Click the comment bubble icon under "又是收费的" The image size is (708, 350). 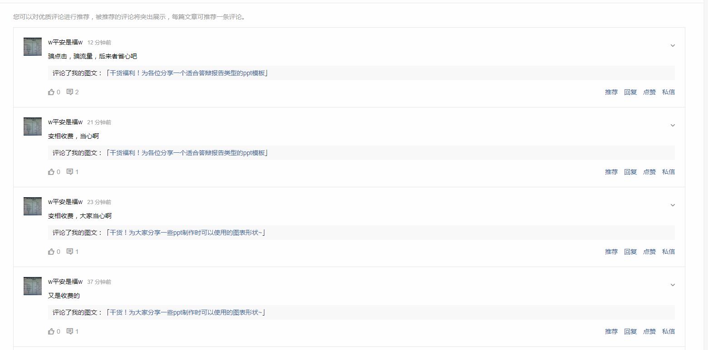pos(71,331)
